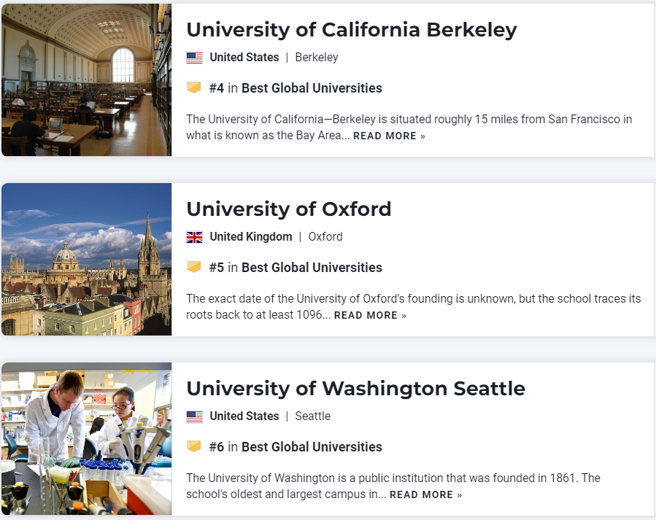The image size is (656, 520).
Task: Click Read More on the Berkeley description
Action: pos(389,136)
